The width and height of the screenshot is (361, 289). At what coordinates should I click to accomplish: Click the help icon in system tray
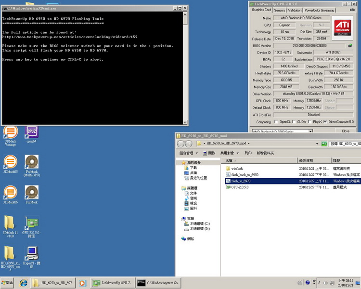click(308, 283)
